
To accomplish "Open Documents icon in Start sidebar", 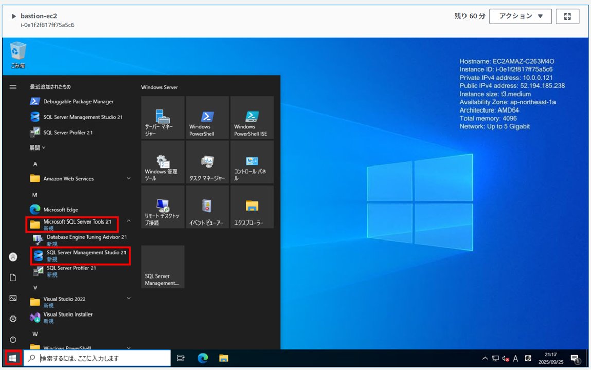I will tap(13, 278).
